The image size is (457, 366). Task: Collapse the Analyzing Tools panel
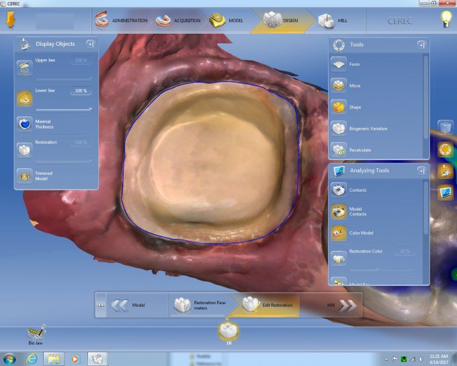pos(421,170)
